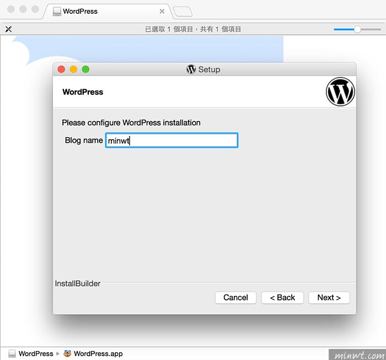Click 'Please configure WordPress installation' text
The image size is (386, 360).
(x=131, y=122)
